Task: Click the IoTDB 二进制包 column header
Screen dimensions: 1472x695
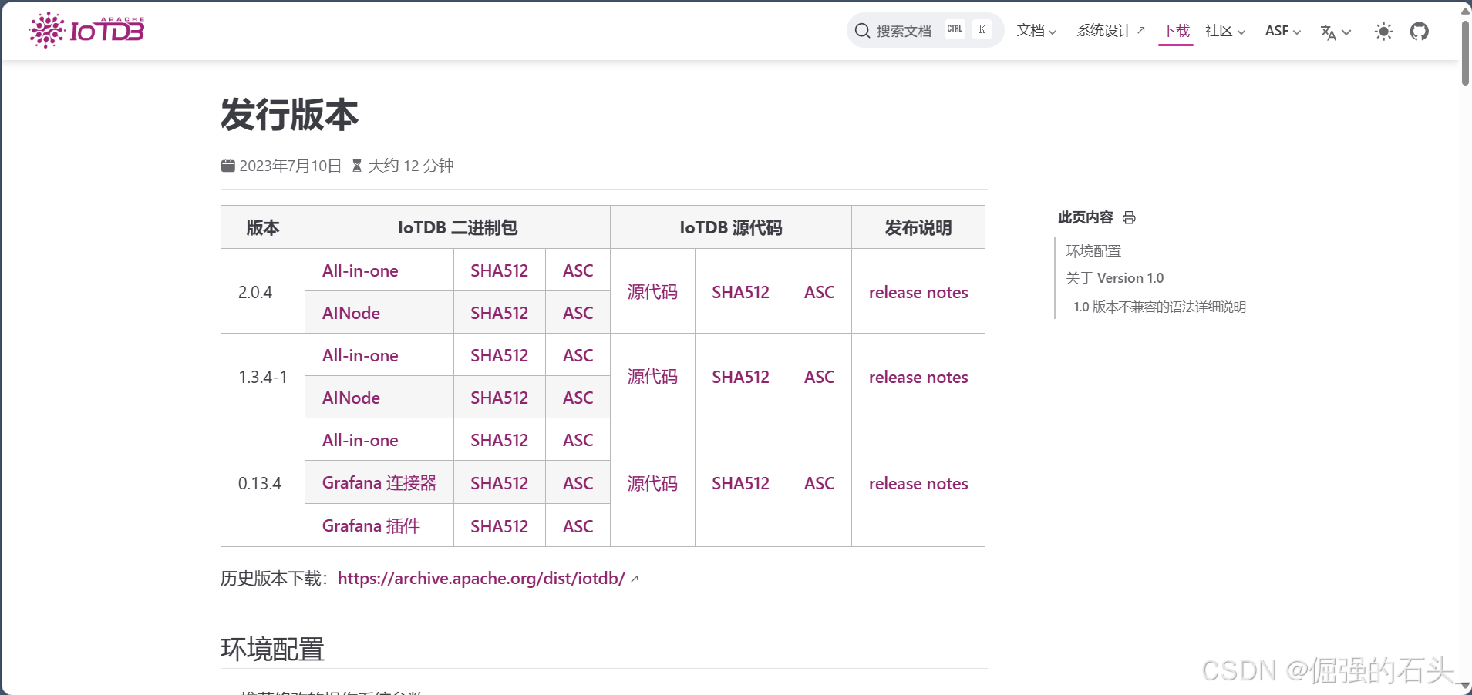Action: 457,227
